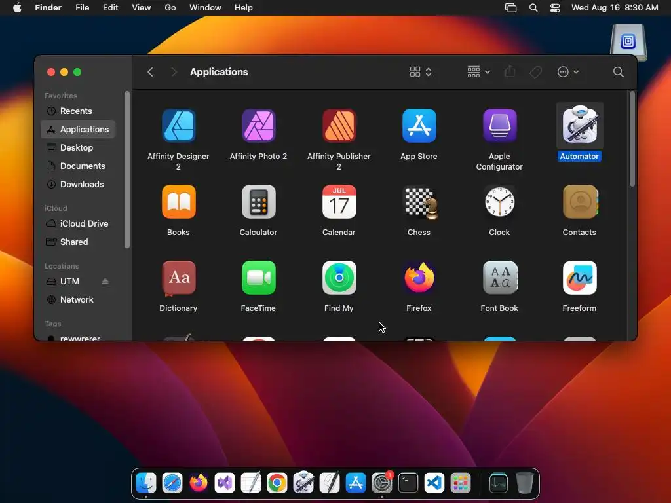Open the Finder menu
The height and width of the screenshot is (503, 671).
pos(48,8)
